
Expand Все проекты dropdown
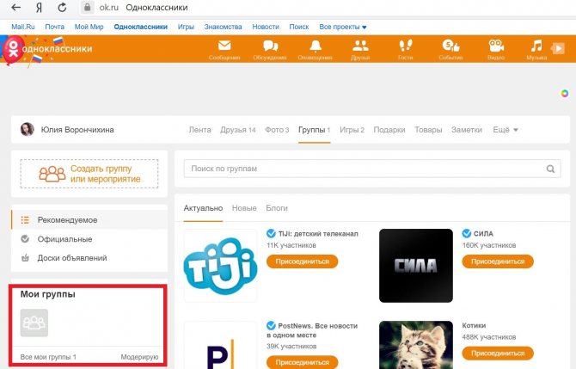coord(343,27)
